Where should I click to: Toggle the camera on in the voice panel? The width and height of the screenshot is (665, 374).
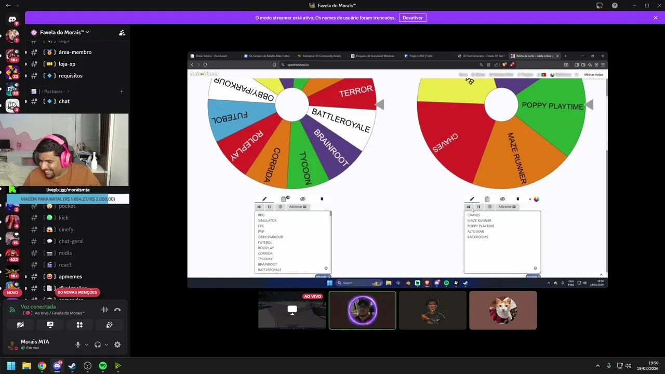(20, 325)
